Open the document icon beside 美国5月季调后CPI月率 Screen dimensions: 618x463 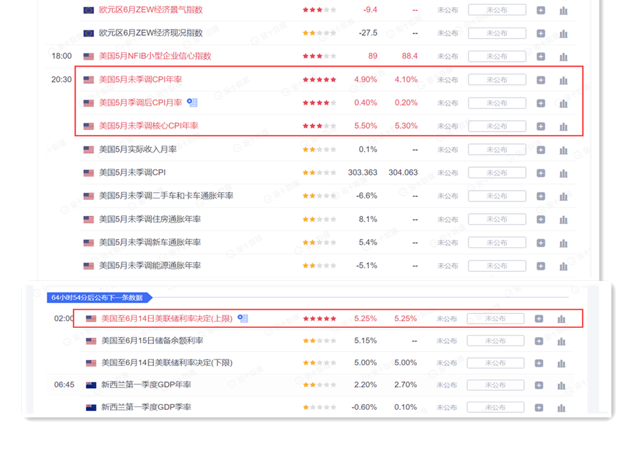click(x=192, y=102)
